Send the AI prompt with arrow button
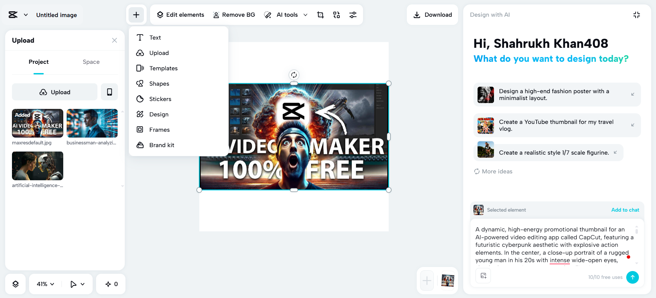This screenshot has width=656, height=298. [632, 277]
